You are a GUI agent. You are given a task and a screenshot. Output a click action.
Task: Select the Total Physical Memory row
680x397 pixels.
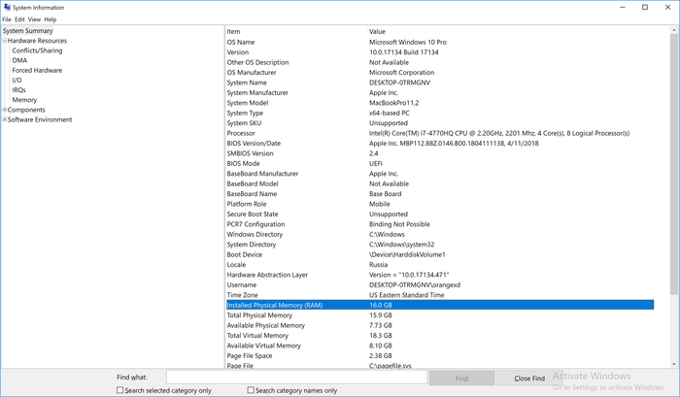(440, 315)
